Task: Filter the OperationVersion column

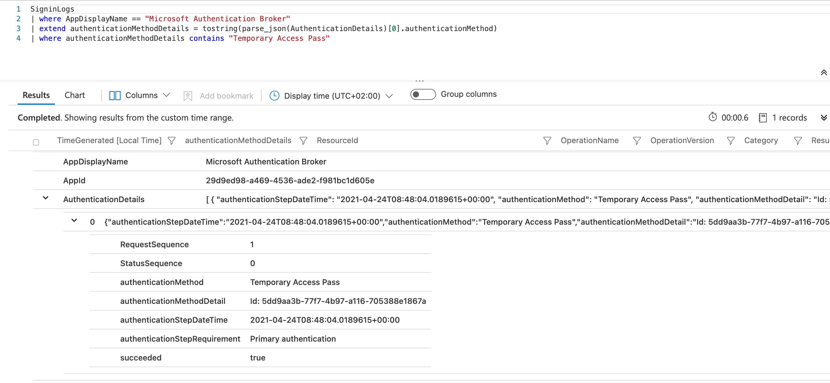Action: click(731, 141)
